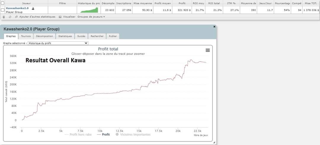Image resolution: width=320 pixels, height=145 pixels.
Task: Click the panel resize handle corner
Action: click(x=214, y=142)
